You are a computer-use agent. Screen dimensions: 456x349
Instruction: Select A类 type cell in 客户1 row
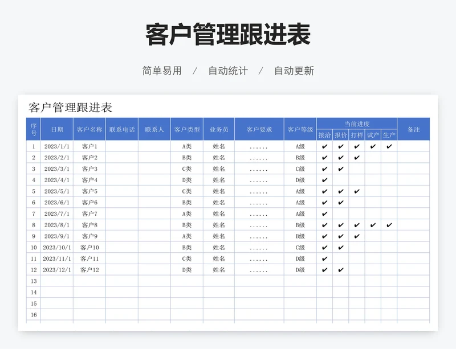click(x=187, y=146)
